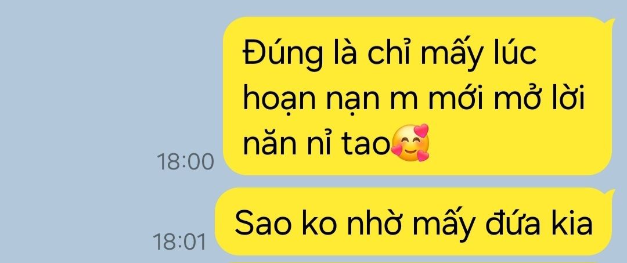The image size is (627, 263).
Task: Click the 18:00 timestamp
Action: click(185, 162)
